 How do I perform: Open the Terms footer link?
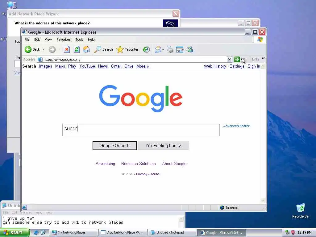(155, 174)
